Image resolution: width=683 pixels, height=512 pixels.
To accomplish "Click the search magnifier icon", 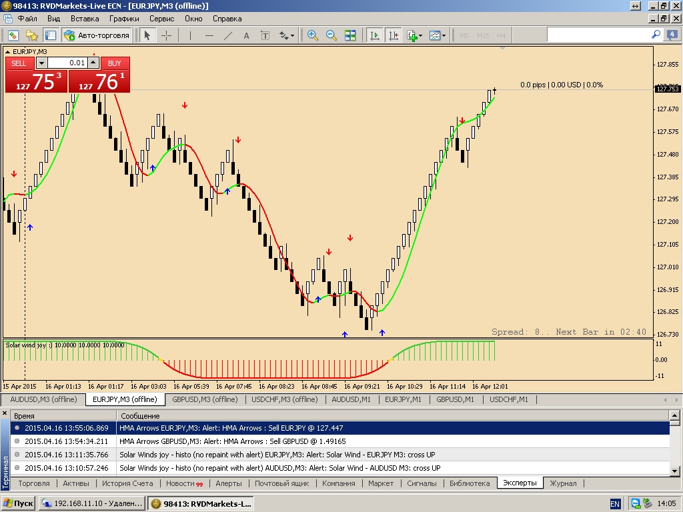I will tap(656, 35).
